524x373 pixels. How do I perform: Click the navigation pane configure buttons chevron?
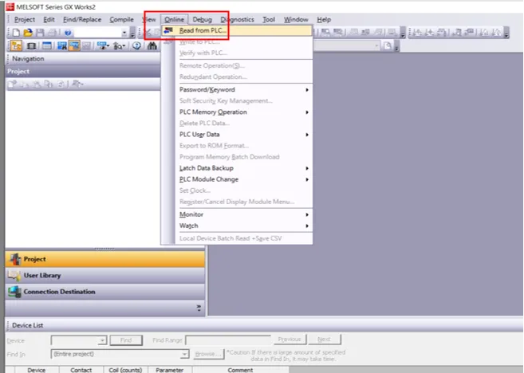(199, 308)
